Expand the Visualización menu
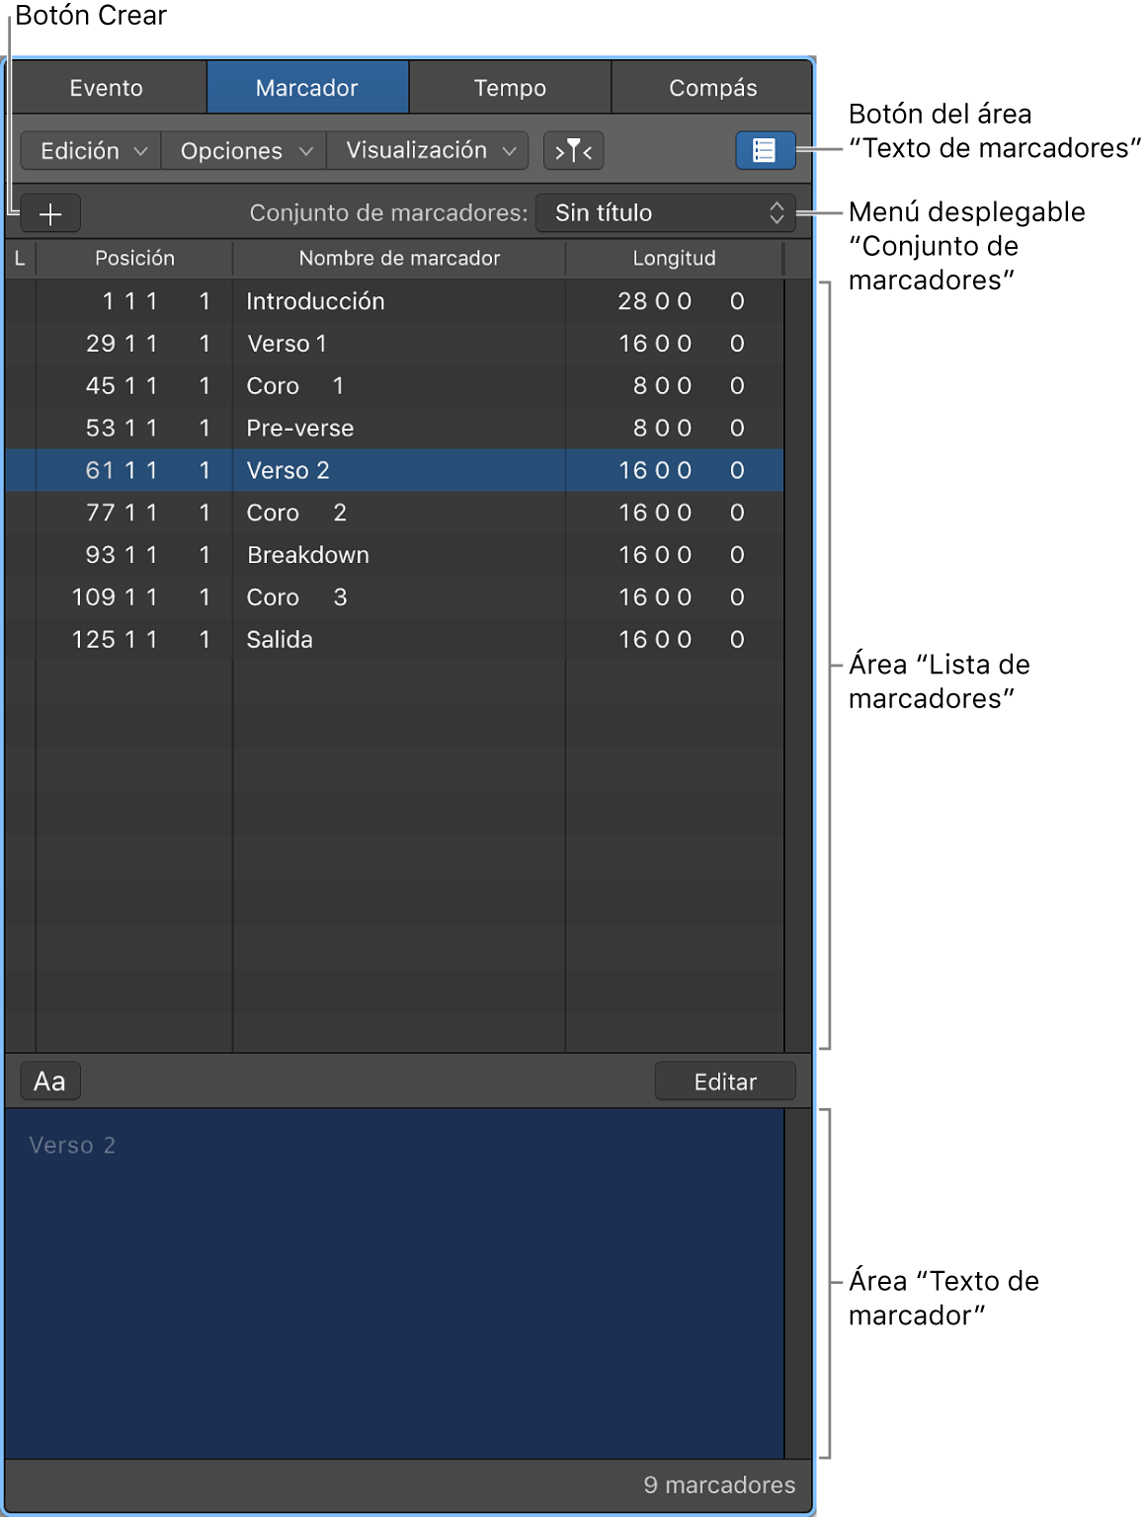 click(x=426, y=150)
